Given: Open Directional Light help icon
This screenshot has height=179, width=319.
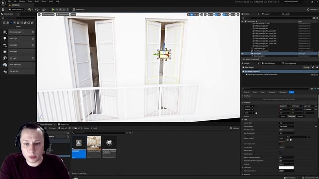Looking at the screenshot, I should click(33, 32).
